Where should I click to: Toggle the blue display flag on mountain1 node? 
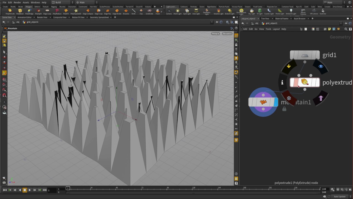coord(276,102)
